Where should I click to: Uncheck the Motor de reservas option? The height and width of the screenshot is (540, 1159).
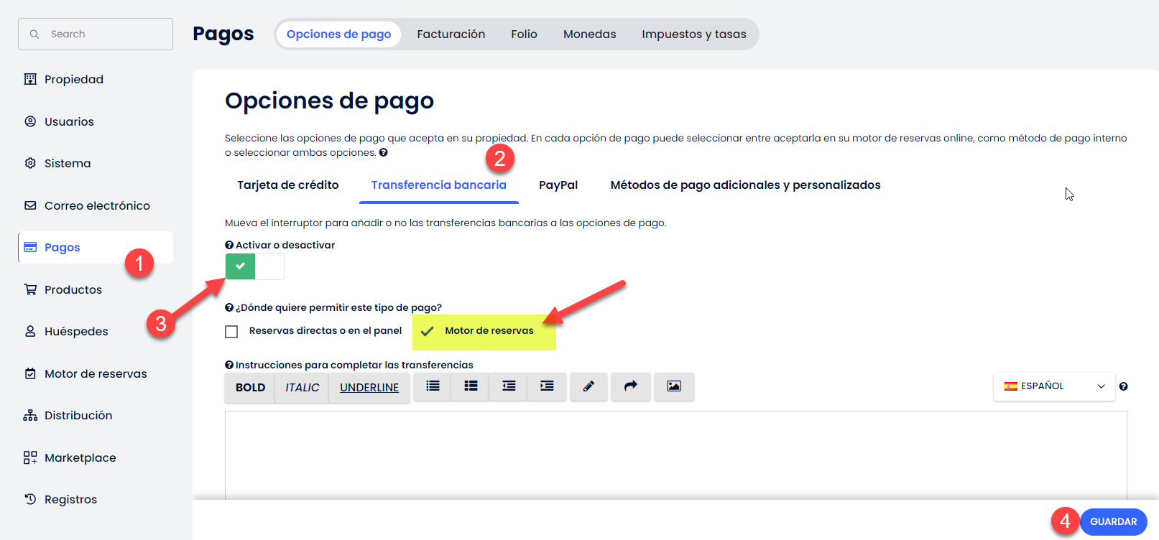pyautogui.click(x=428, y=331)
